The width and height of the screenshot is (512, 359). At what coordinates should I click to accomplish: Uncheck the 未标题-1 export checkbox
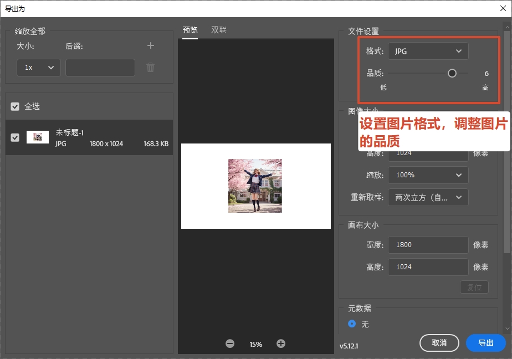[x=14, y=137]
